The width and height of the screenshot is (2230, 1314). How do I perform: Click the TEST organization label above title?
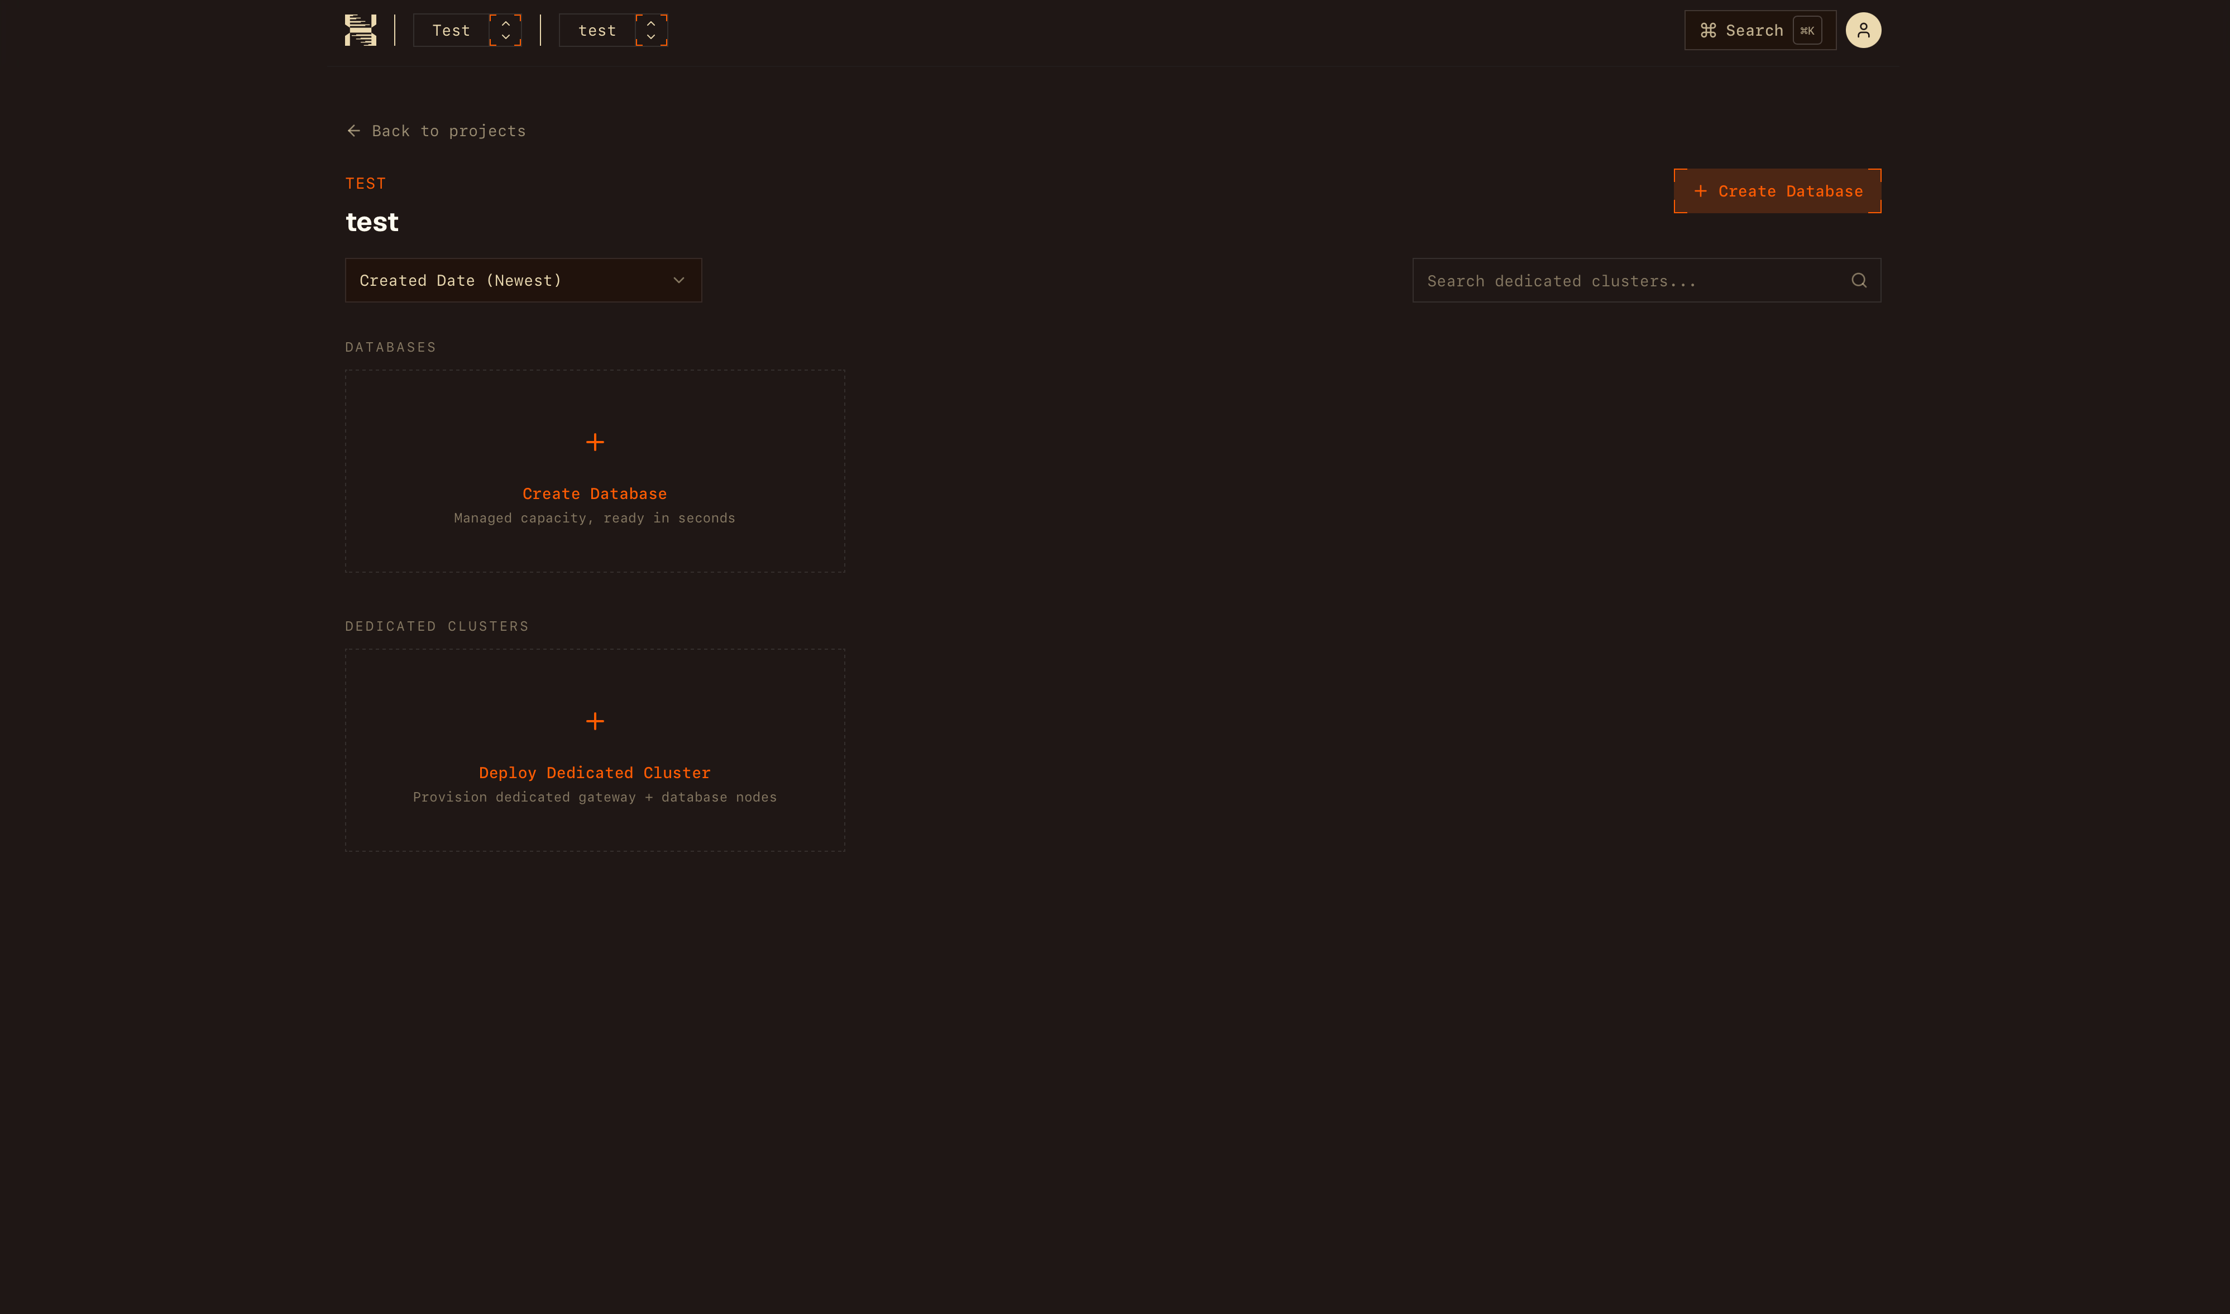[366, 183]
